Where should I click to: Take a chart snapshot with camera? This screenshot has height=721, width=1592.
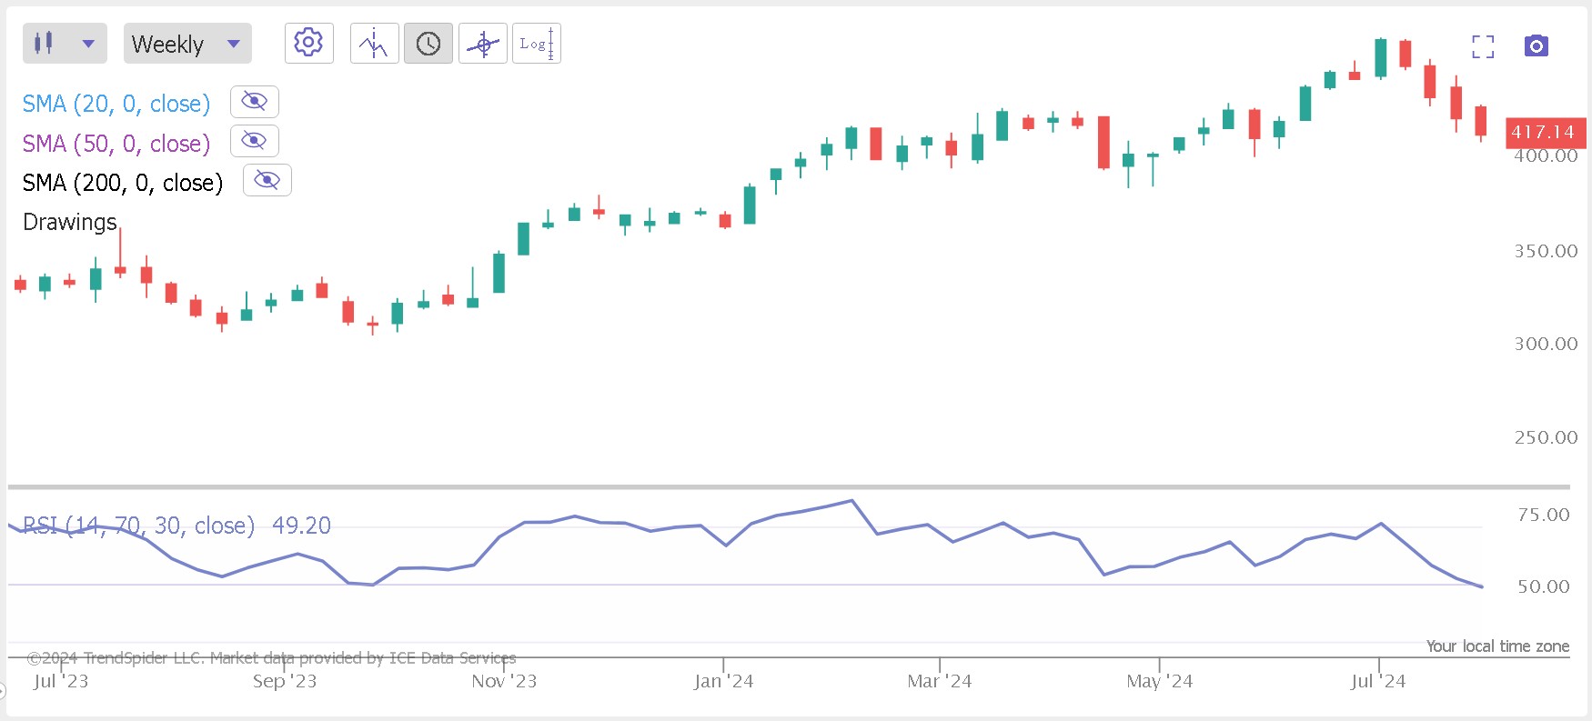click(x=1537, y=45)
